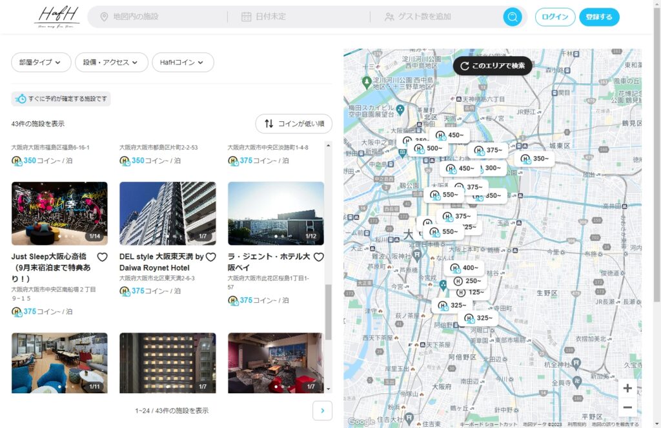Click the すぐに予約が確定する施設です badge

(x=61, y=99)
